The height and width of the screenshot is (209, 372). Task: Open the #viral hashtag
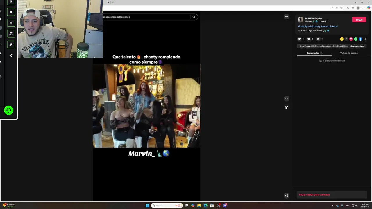[x=335, y=26]
